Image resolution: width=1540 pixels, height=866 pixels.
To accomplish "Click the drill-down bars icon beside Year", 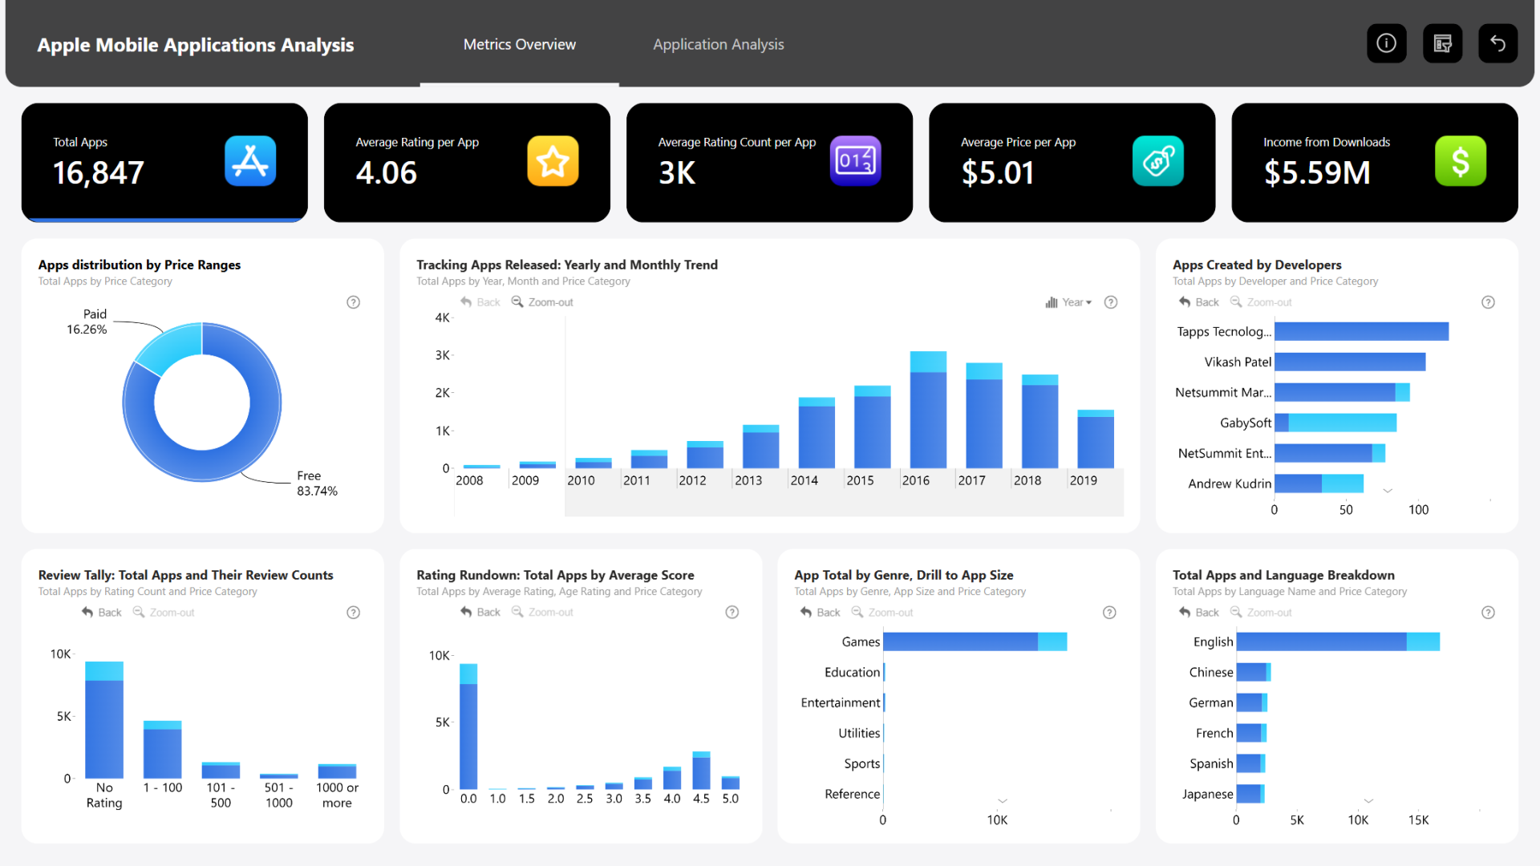I will (x=1052, y=302).
